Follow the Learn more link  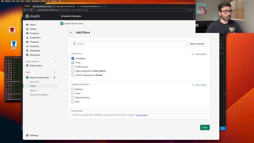click(x=142, y=115)
